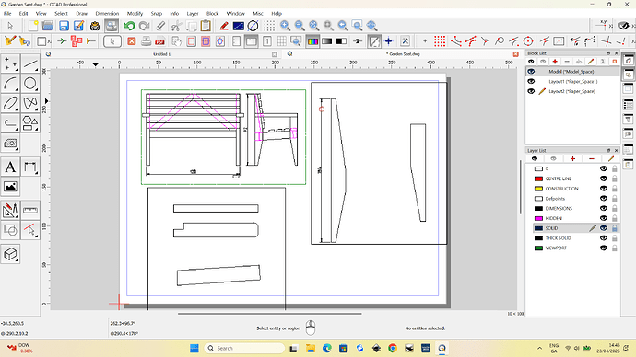Open the File menu
The image size is (636, 357).
click(x=7, y=14)
